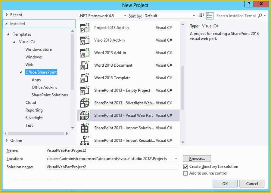Click the Browse... button
The image size is (271, 193).
click(x=197, y=158)
